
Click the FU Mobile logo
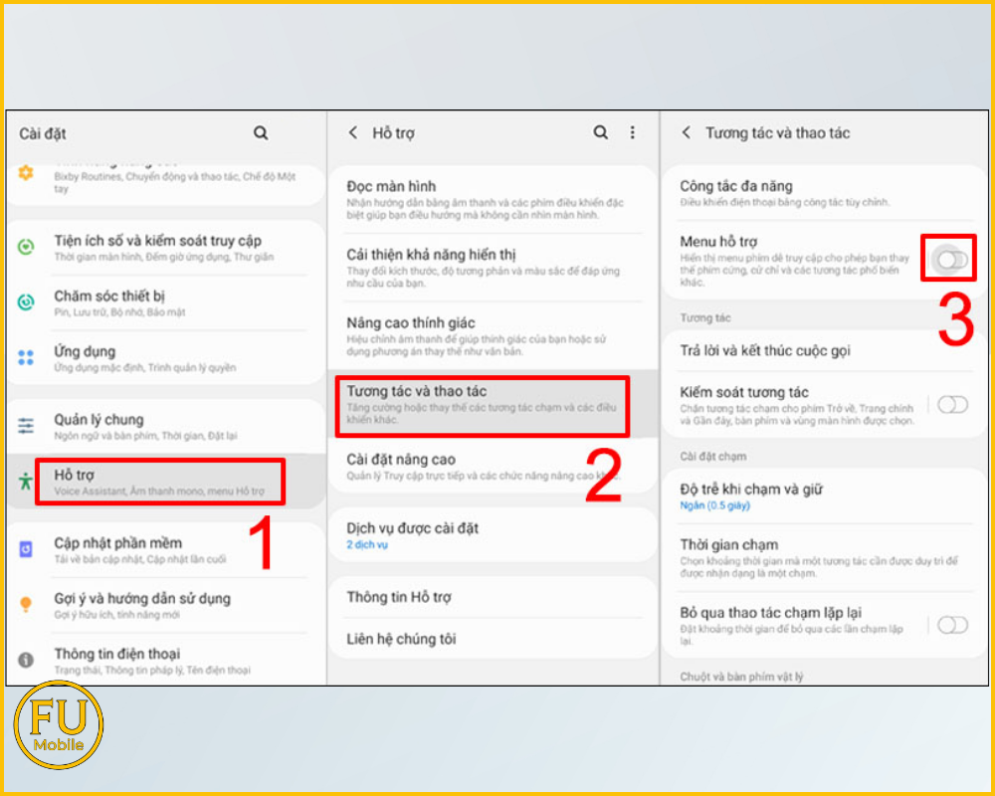[59, 725]
